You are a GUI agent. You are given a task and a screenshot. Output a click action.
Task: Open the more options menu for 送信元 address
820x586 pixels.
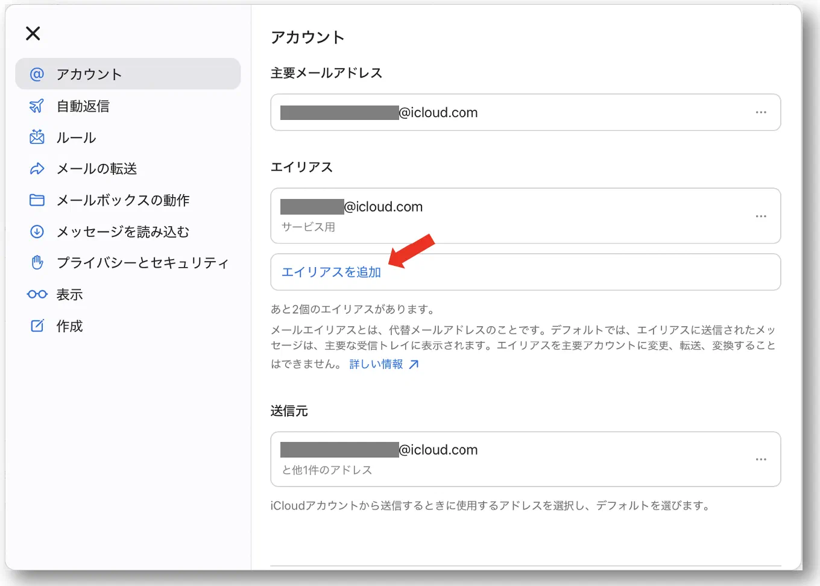click(761, 459)
